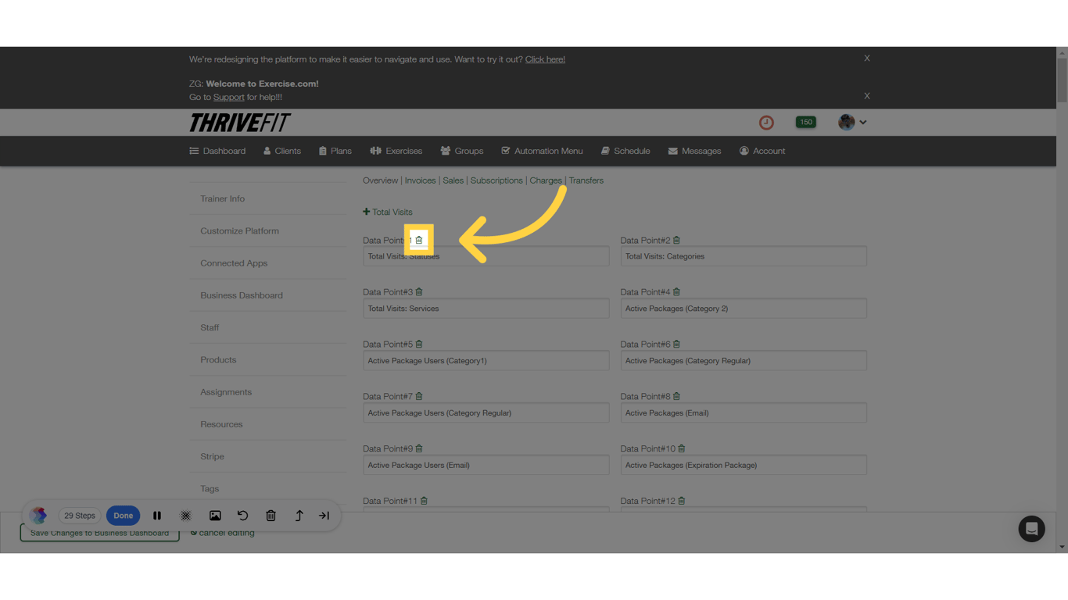Delete Data Point #1 with trash icon
Viewport: 1068px width, 600px height.
419,240
